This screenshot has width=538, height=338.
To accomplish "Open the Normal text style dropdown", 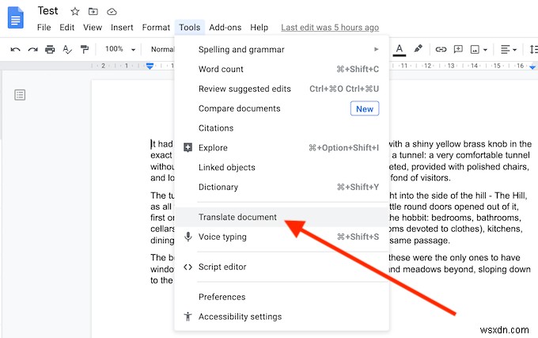I will 163,49.
